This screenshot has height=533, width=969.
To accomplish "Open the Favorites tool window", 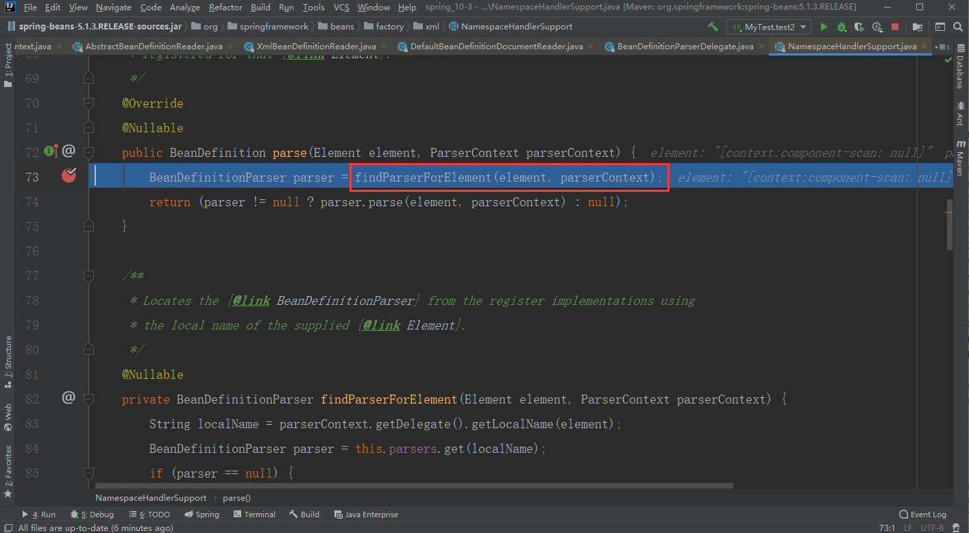I will pyautogui.click(x=8, y=471).
